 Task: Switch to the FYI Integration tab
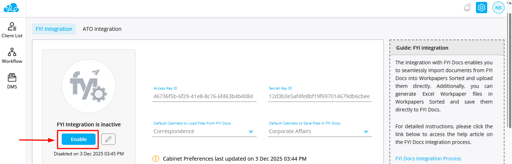coord(54,29)
